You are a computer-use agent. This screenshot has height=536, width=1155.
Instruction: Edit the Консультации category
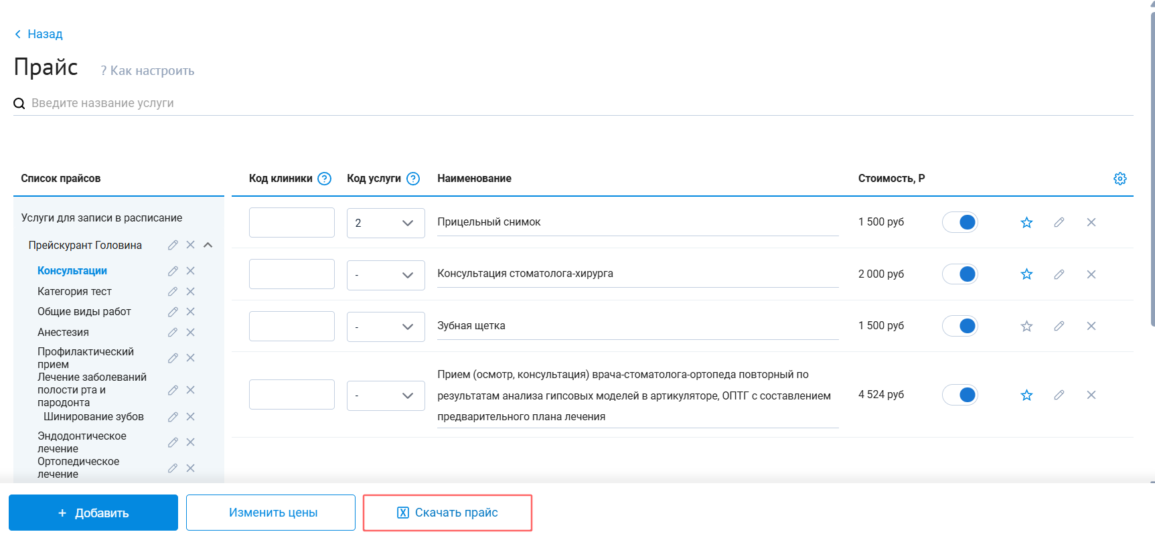(x=173, y=271)
